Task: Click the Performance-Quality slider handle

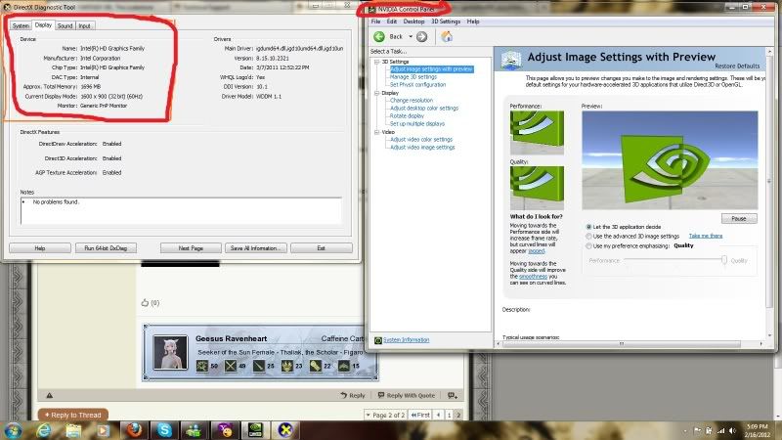Action: 724,260
